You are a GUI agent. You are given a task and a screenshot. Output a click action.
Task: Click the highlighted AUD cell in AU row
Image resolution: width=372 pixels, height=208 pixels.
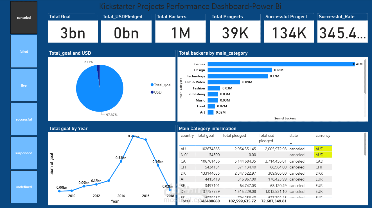323,149
